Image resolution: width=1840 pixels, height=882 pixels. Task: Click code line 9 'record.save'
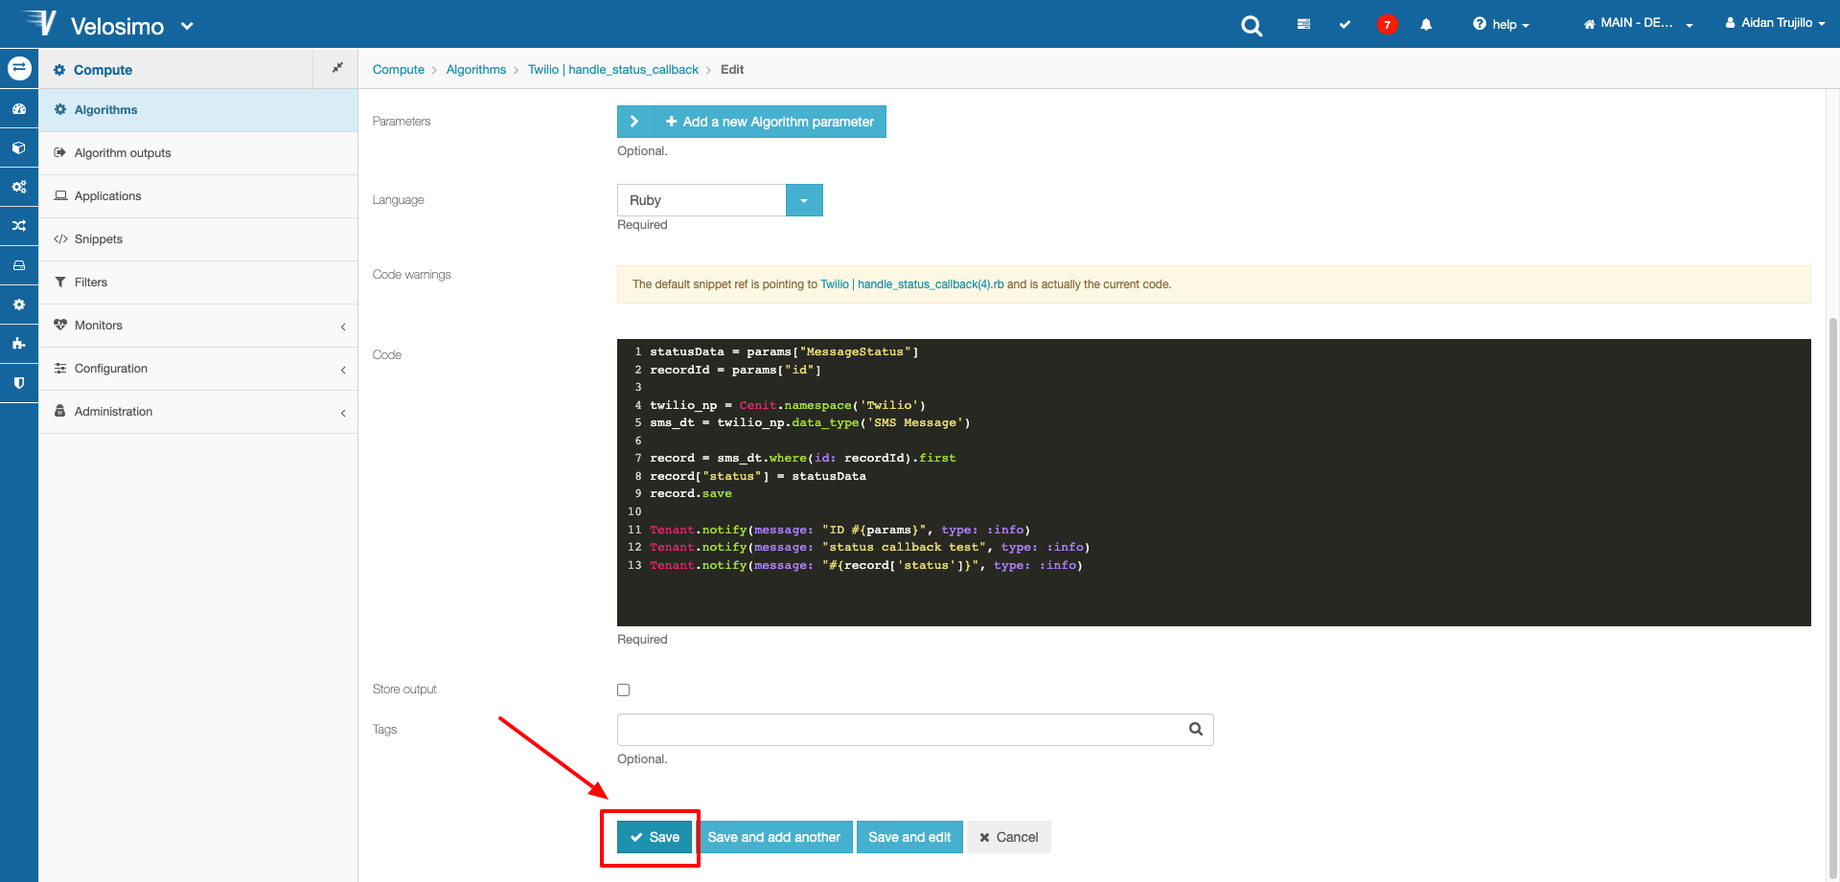point(691,494)
